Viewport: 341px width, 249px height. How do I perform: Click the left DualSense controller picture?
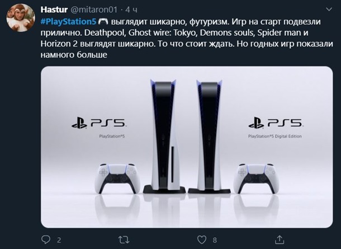118,178
